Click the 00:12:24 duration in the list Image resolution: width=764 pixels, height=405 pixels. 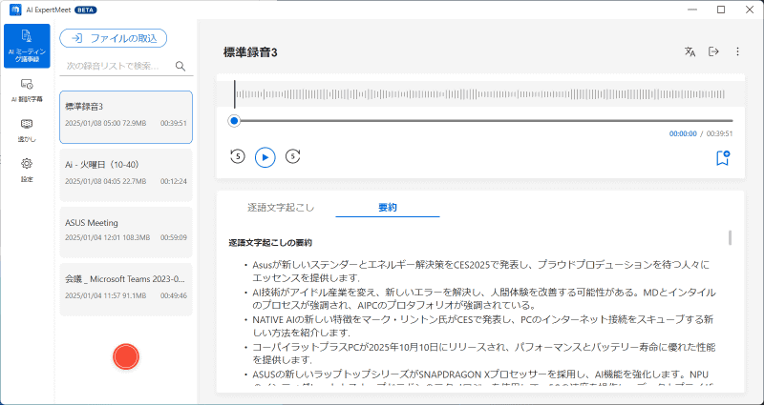coord(174,181)
